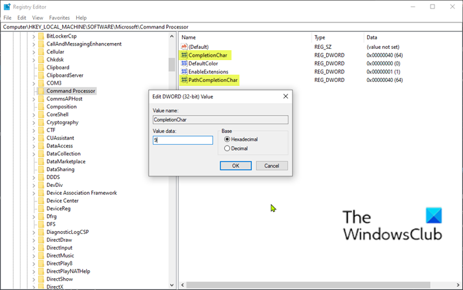Click the DefaultColor DWORD icon
Screen dimensions: 463x290
coord(185,63)
